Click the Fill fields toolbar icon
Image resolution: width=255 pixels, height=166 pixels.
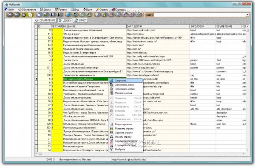point(75,15)
